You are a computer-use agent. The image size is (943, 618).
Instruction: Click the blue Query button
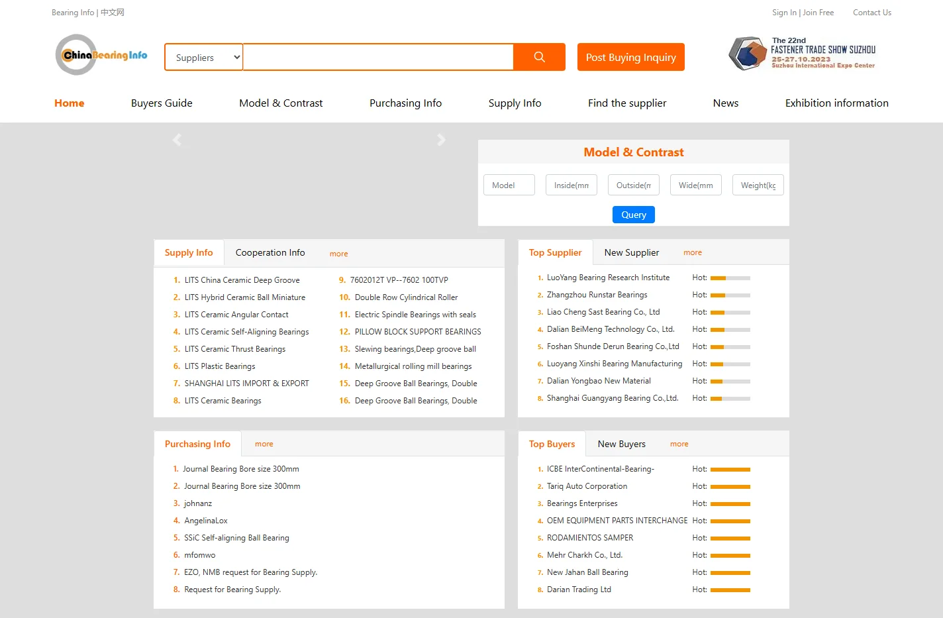[x=634, y=215]
